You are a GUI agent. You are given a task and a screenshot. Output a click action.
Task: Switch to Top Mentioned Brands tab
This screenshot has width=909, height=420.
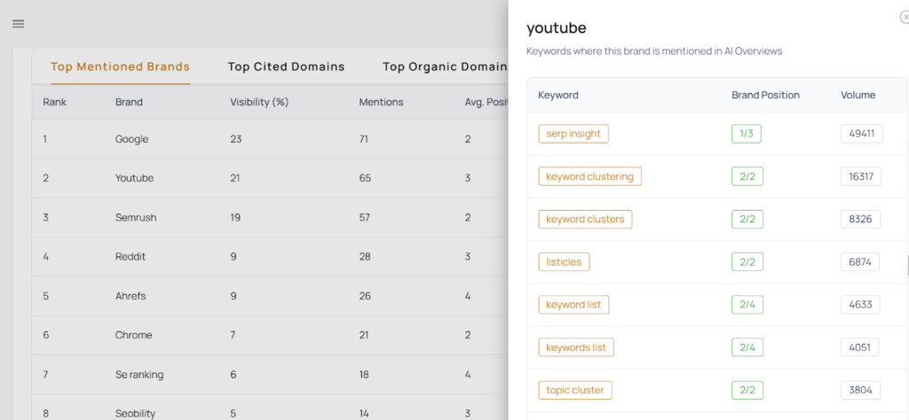(120, 66)
